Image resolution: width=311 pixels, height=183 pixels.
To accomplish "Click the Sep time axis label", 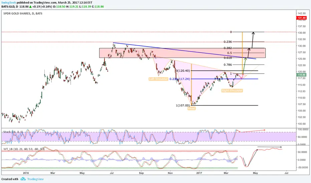I will [141, 173].
